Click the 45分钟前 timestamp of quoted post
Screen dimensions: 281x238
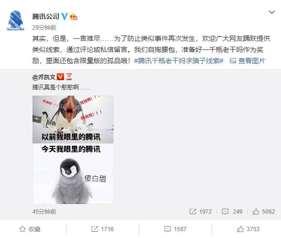(44, 212)
